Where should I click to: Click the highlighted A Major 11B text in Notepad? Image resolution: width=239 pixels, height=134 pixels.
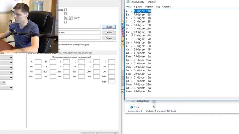click(x=142, y=11)
